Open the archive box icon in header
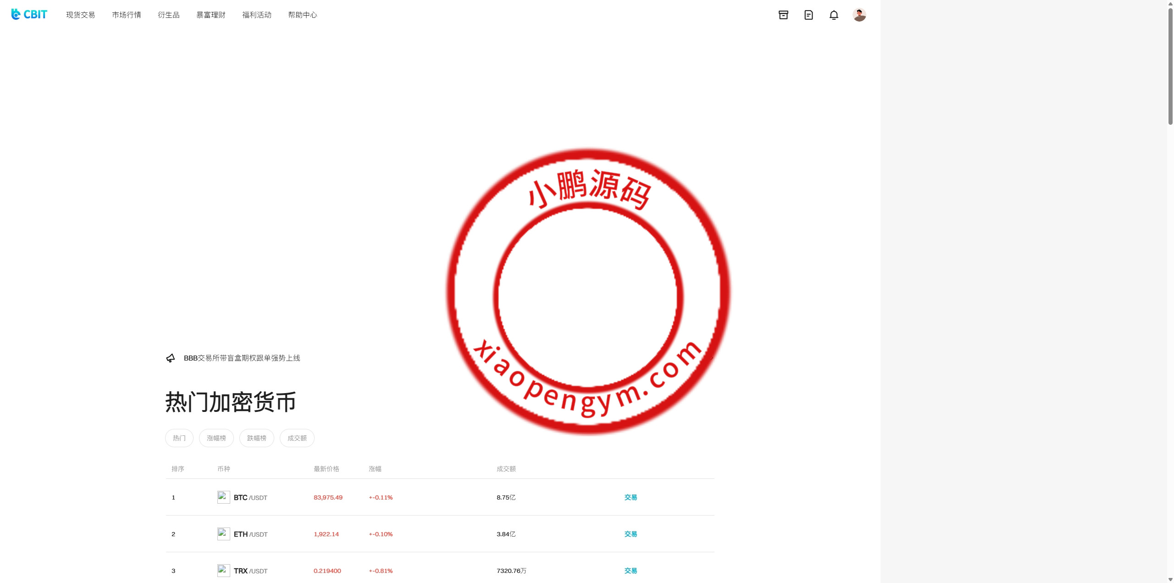The image size is (1174, 583). [783, 15]
